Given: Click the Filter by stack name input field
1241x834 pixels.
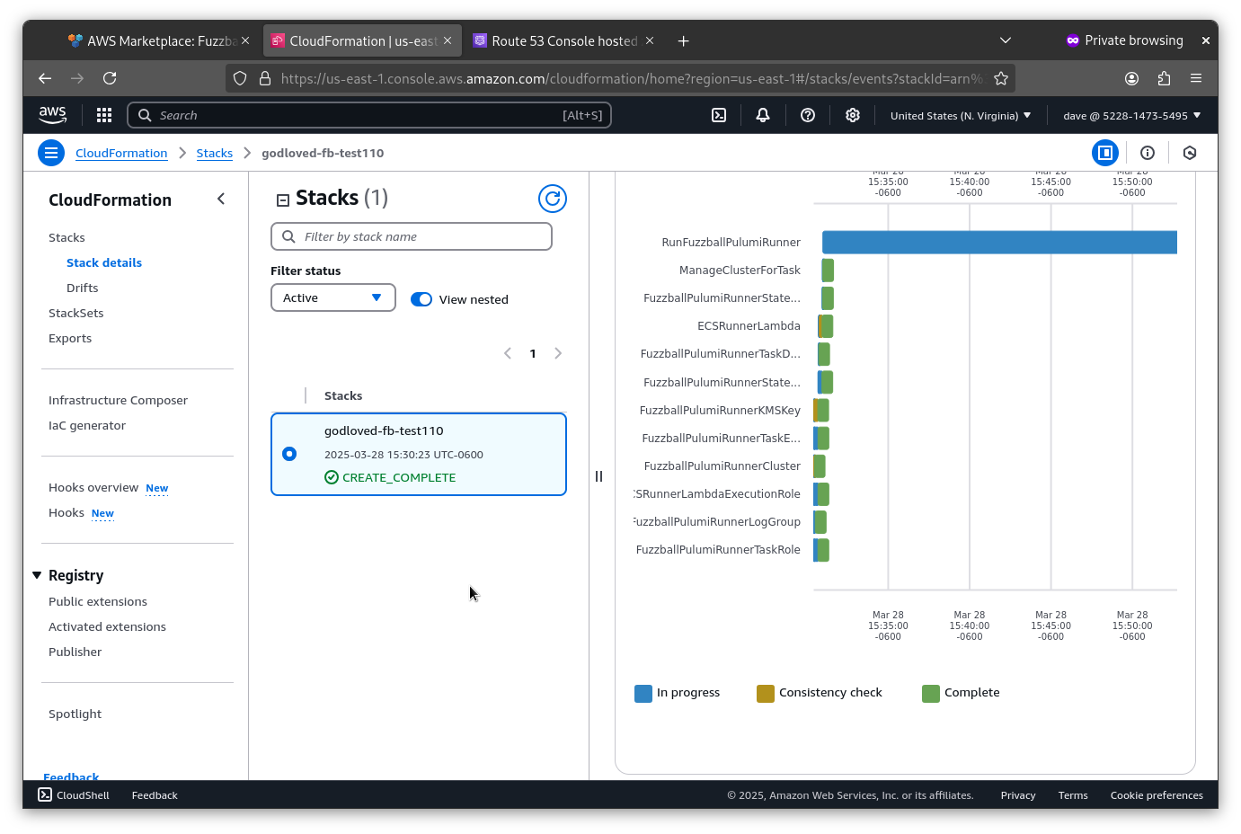Looking at the screenshot, I should pos(411,236).
